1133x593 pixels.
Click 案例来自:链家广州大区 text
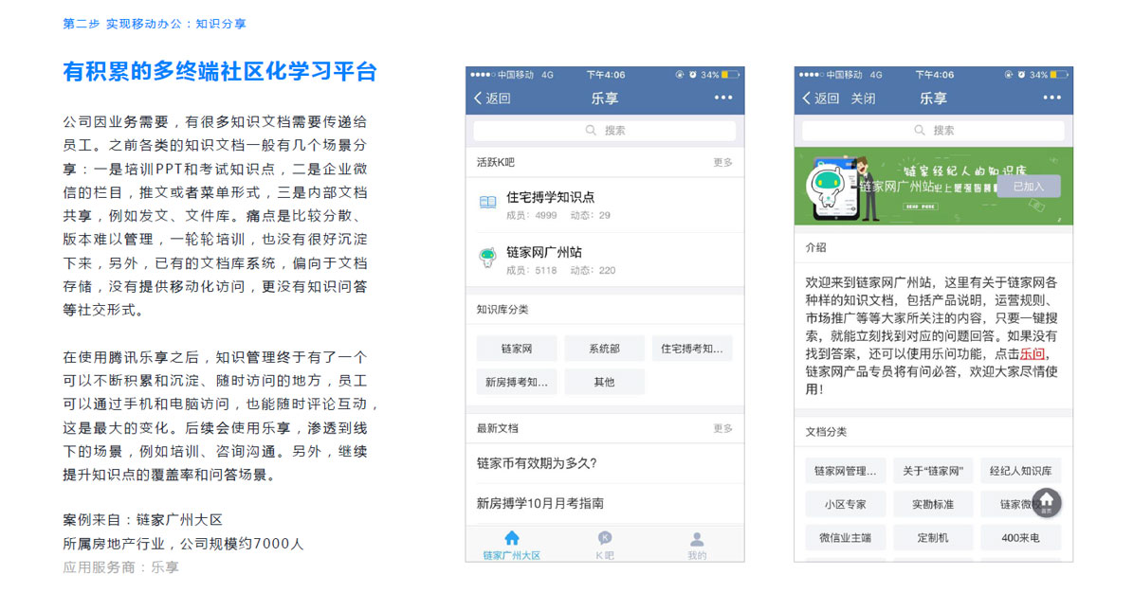point(142,519)
